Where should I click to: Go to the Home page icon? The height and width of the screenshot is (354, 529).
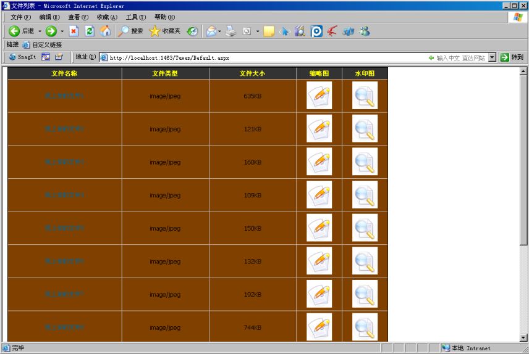coord(105,31)
